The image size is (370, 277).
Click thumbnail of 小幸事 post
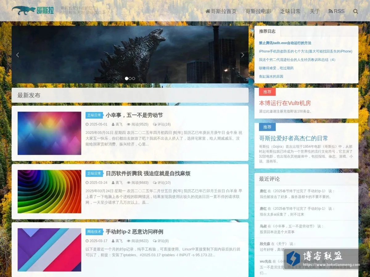pyautogui.click(x=49, y=133)
